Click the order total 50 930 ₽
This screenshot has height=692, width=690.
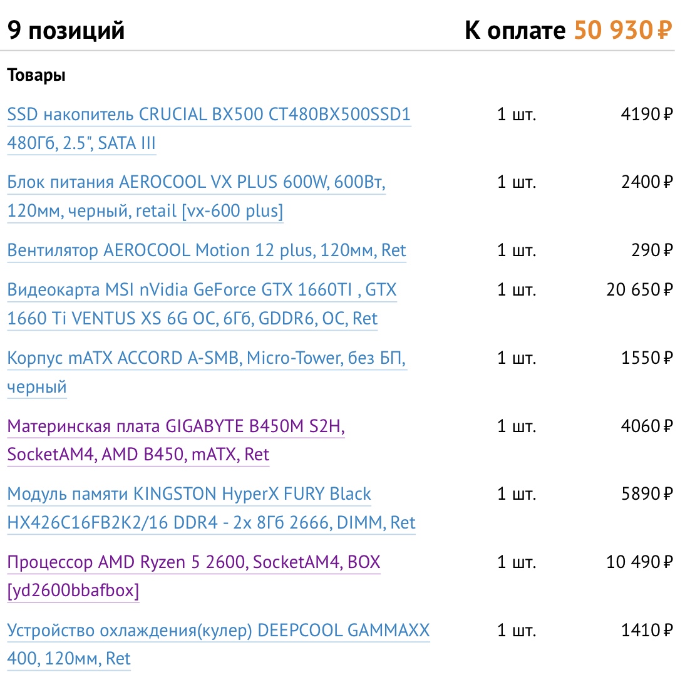622,30
